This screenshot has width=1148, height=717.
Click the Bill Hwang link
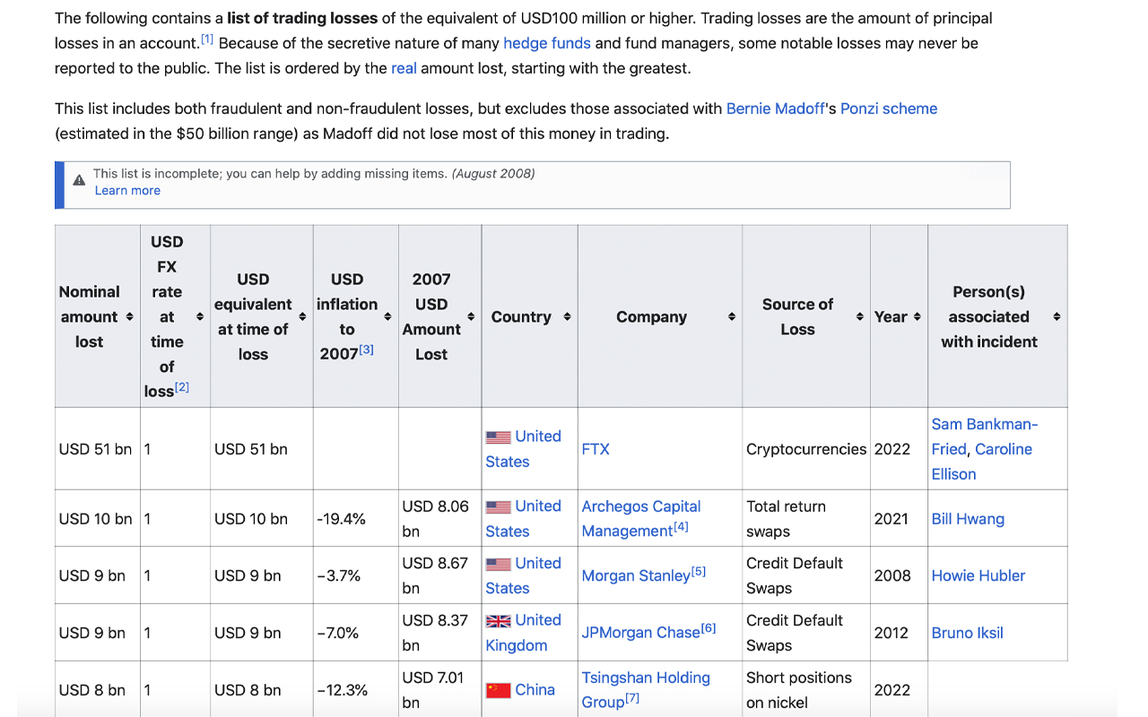(968, 518)
